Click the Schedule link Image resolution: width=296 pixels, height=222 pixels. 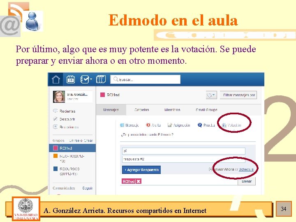246,169
